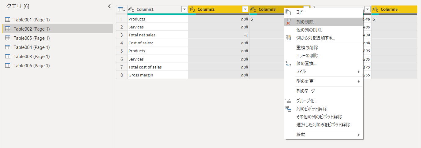Click the Column2 number type icon
The width and height of the screenshot is (421, 148).
tap(192, 9)
